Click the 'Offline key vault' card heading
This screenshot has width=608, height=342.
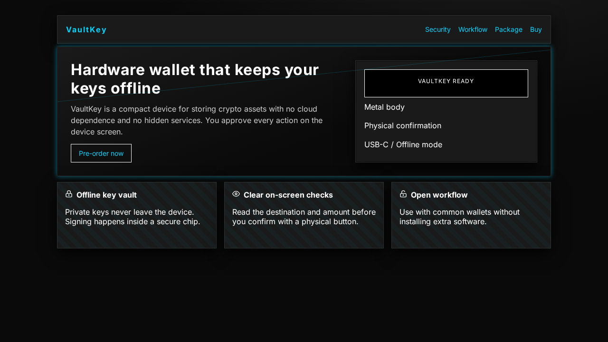point(106,195)
